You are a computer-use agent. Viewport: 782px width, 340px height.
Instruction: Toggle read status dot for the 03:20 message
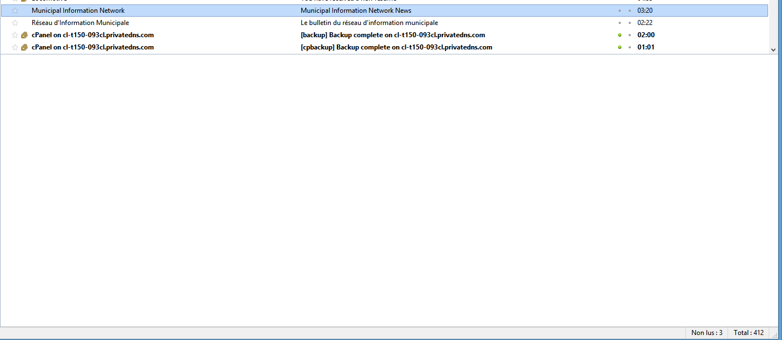click(x=620, y=11)
